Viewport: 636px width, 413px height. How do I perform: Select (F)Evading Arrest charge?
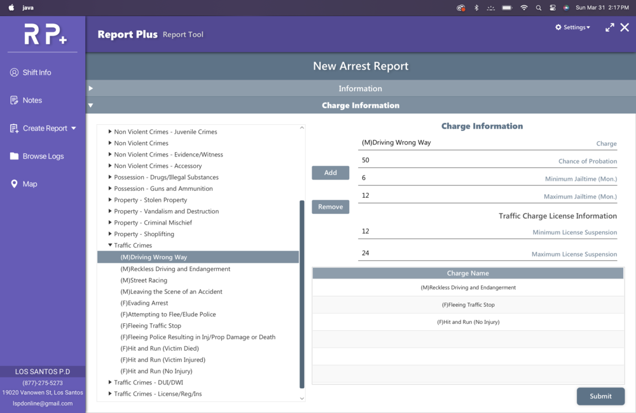click(x=144, y=303)
